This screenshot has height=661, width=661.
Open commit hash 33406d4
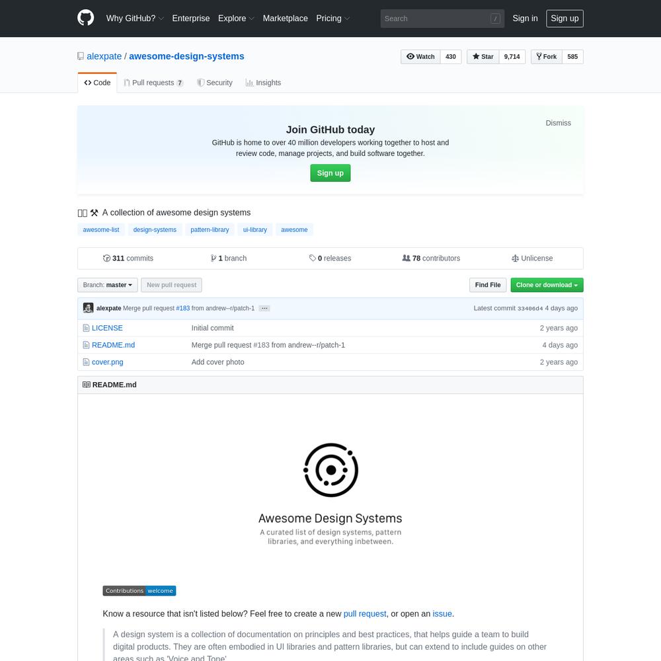[x=530, y=308]
